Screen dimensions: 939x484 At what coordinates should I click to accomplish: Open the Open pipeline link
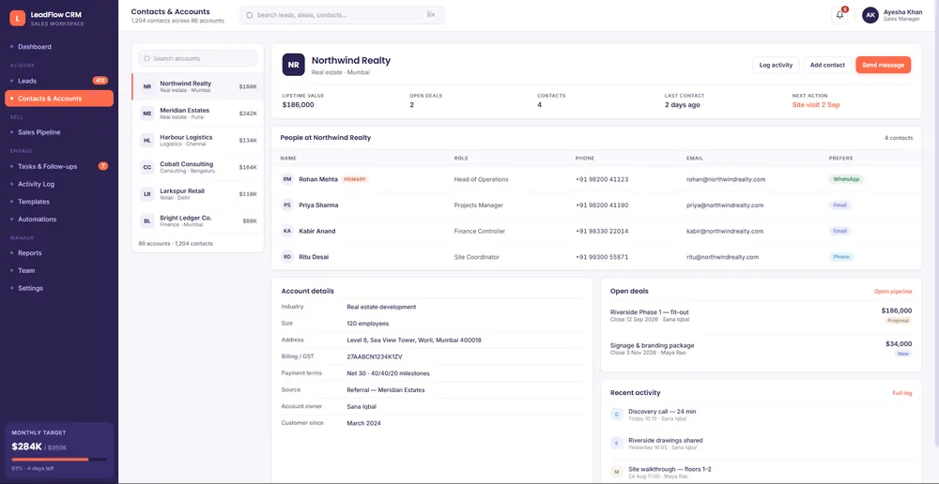point(893,292)
